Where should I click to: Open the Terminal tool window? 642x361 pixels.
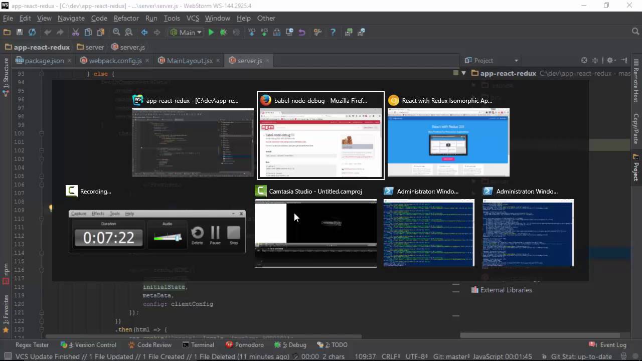[x=198, y=345]
